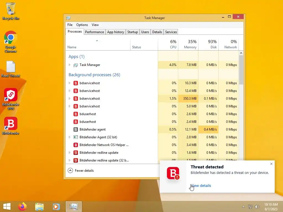Image resolution: width=283 pixels, height=212 pixels.
Task: Click the icon of bdservicehost using 10.3 MB
Action: [x=76, y=83]
